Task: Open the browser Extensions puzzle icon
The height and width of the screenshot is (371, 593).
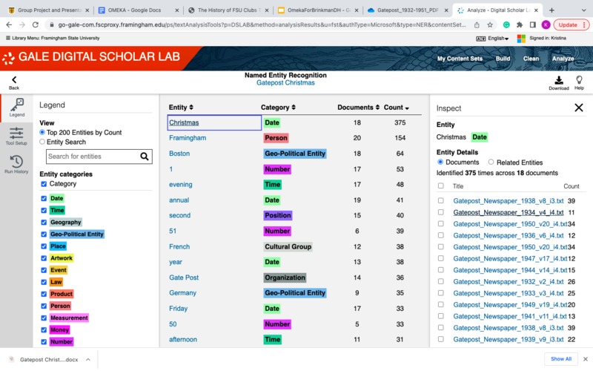Action: click(x=520, y=24)
